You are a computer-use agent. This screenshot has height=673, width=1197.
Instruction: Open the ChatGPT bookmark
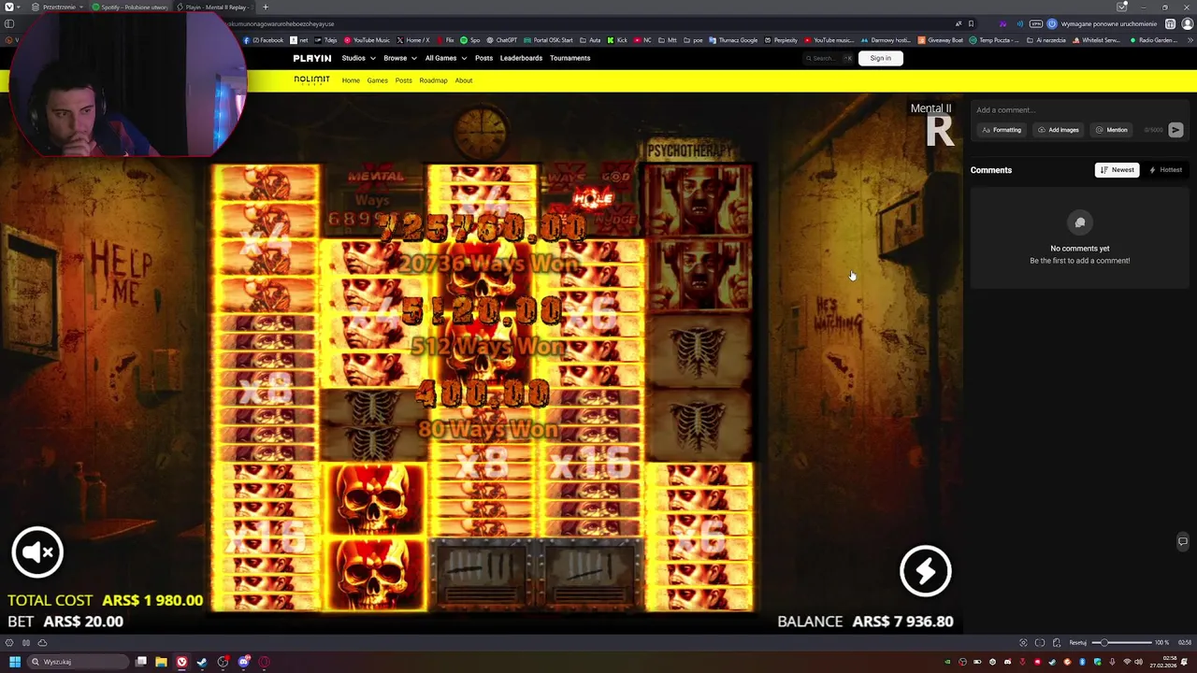(x=501, y=40)
